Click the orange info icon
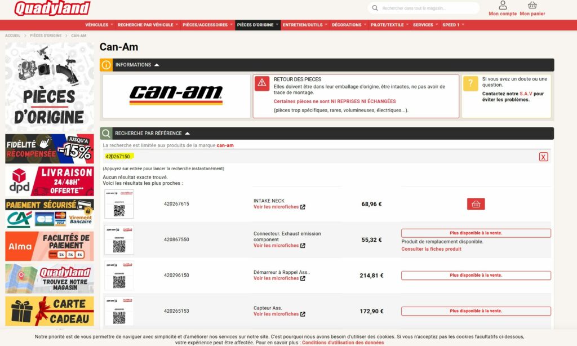 (106, 65)
